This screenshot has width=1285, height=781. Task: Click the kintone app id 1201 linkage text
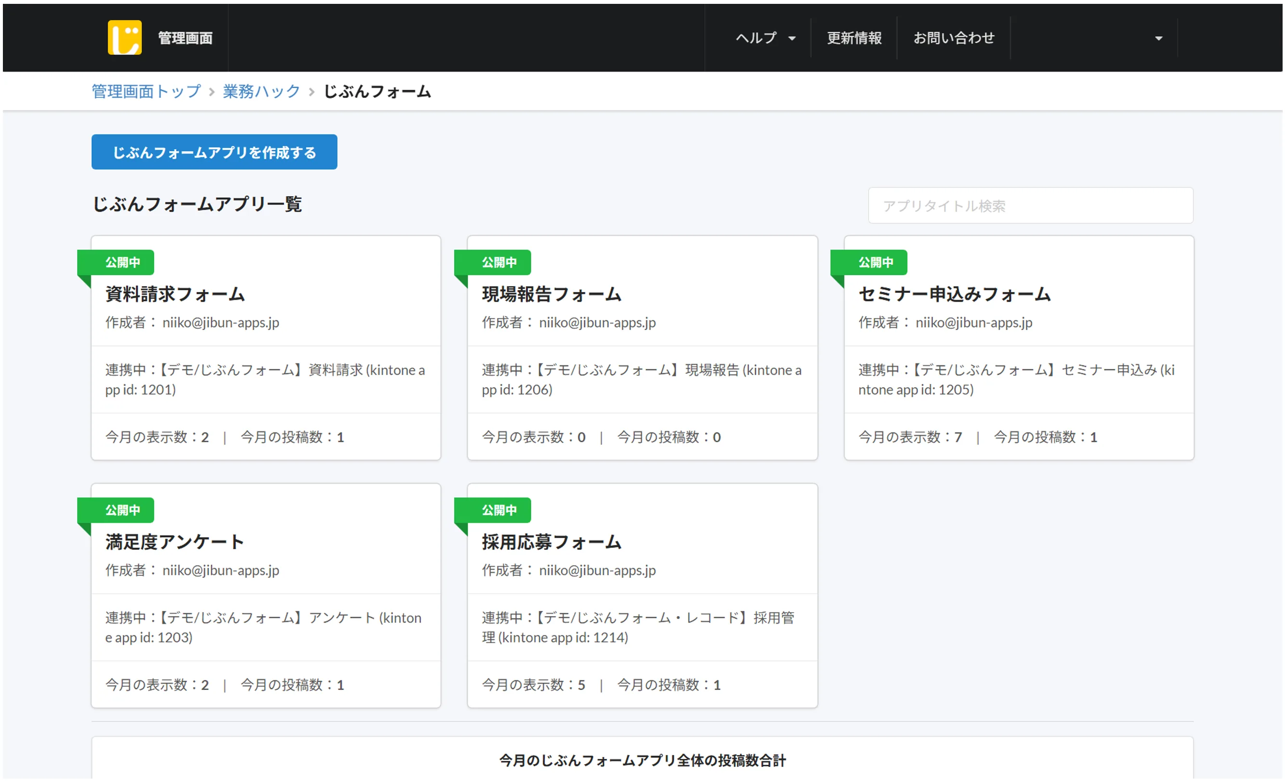(x=265, y=380)
